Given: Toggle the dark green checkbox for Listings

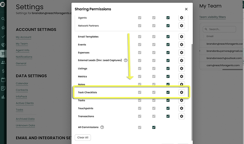Looking at the screenshot, I should (x=168, y=69).
